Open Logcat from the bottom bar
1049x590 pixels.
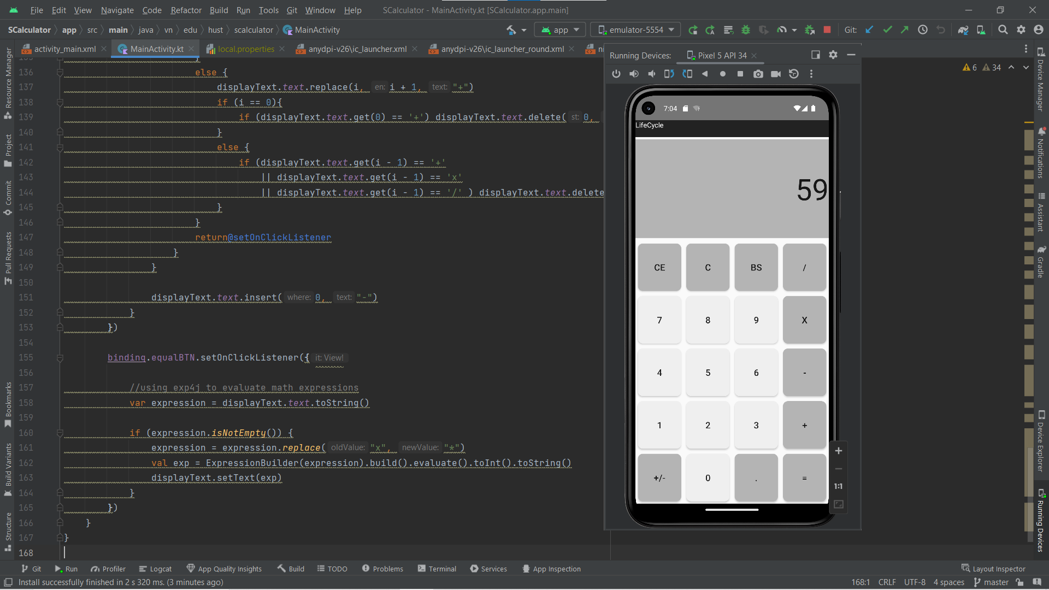point(155,569)
